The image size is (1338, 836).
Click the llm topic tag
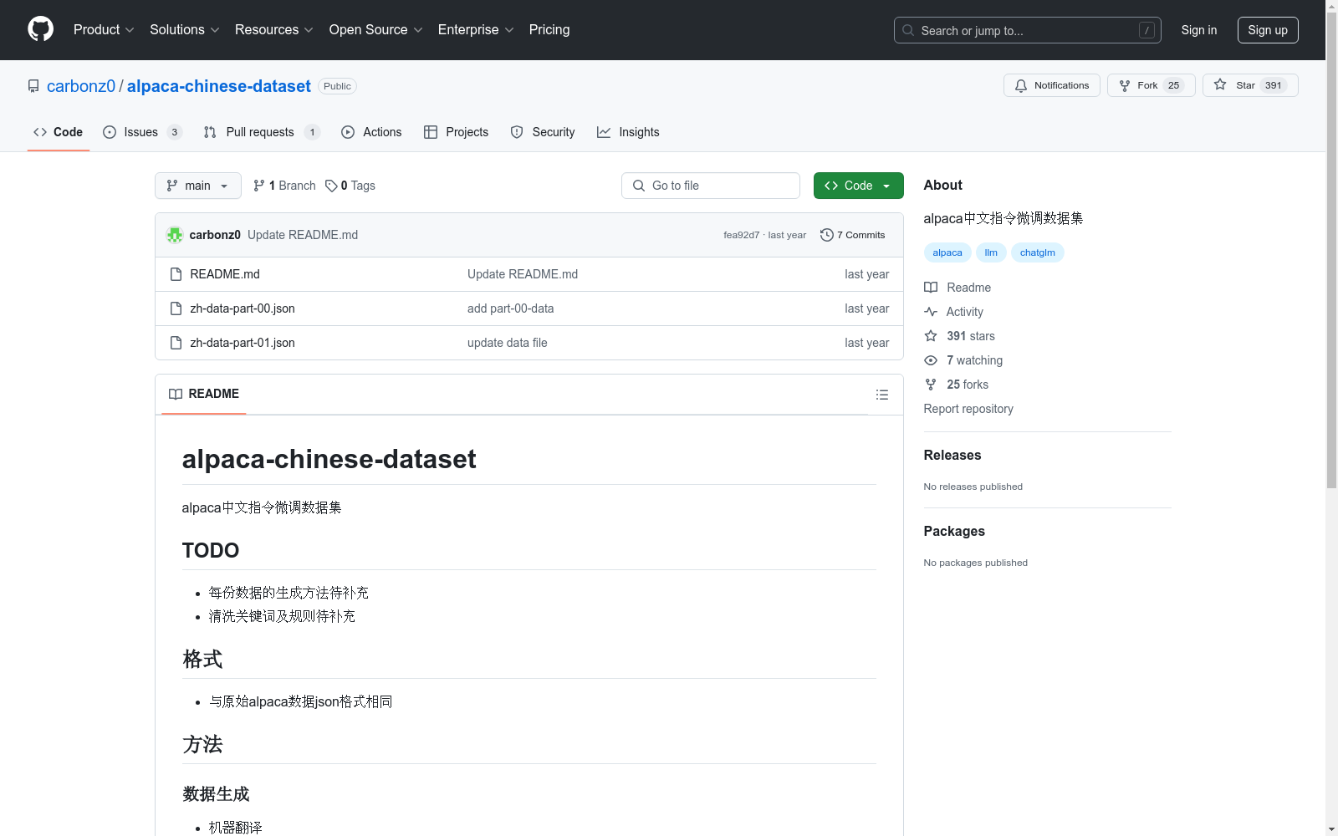tap(991, 252)
